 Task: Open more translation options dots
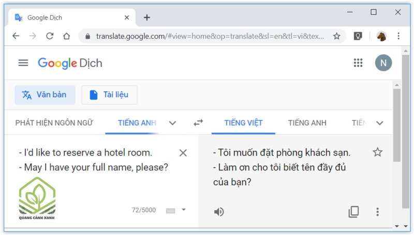pos(378,212)
